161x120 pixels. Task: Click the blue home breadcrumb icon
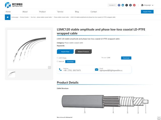(x=8, y=17)
